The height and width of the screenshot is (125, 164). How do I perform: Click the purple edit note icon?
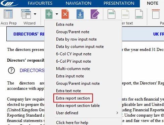pyautogui.click(x=95, y=14)
